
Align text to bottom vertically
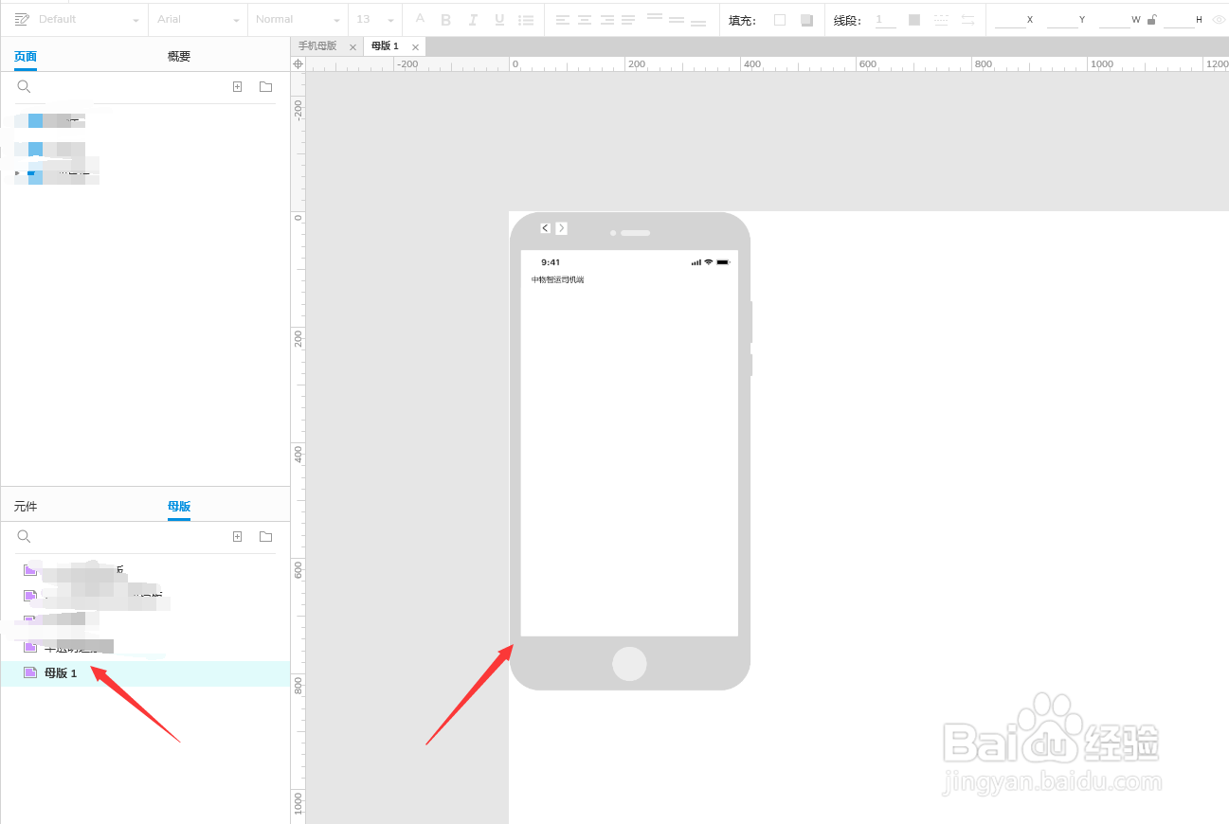click(x=698, y=23)
